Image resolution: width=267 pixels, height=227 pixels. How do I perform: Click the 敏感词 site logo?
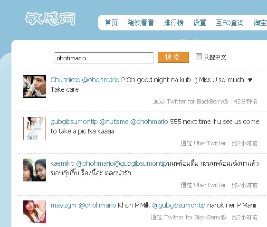pyautogui.click(x=50, y=19)
